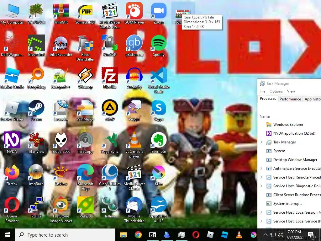This screenshot has height=241, width=321.
Task: Open the volume control in system tray
Action: pyautogui.click(x=281, y=235)
